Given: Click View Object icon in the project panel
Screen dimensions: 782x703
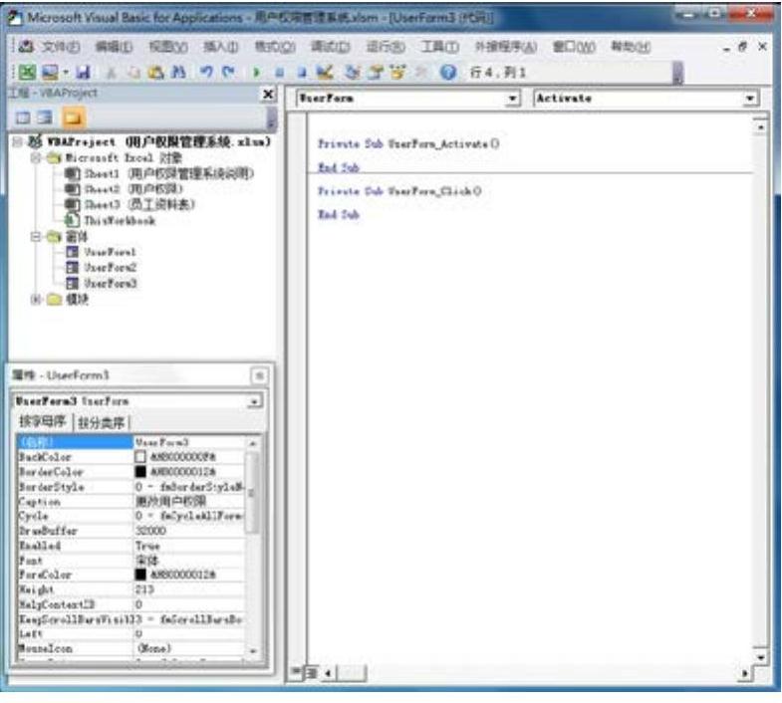Looking at the screenshot, I should pyautogui.click(x=45, y=118).
